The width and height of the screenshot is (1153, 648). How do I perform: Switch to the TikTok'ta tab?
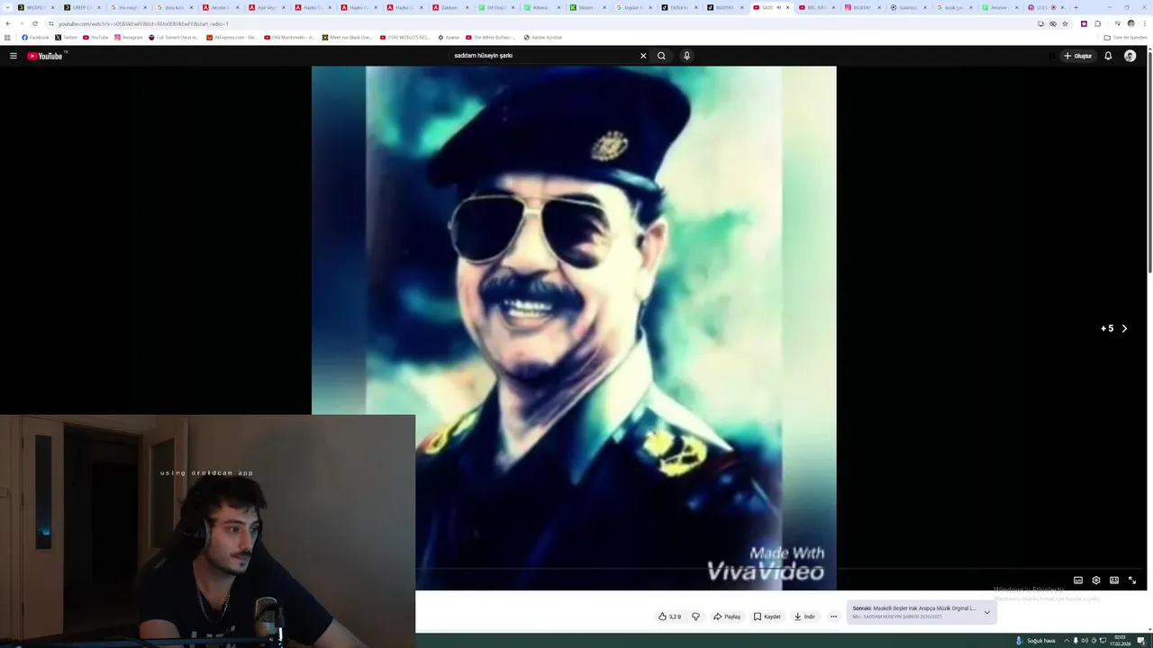(679, 7)
